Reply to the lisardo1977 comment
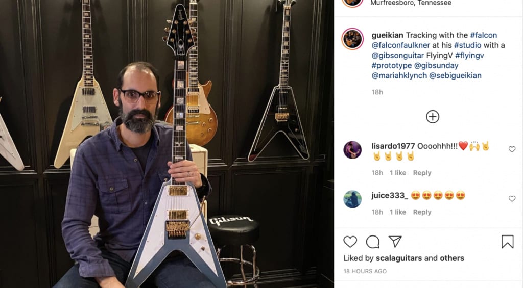The image size is (523, 288). [x=422, y=173]
